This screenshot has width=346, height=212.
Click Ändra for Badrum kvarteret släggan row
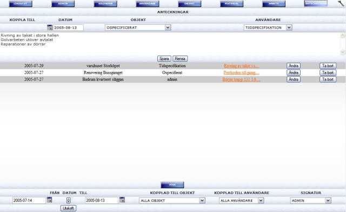[x=294, y=79]
